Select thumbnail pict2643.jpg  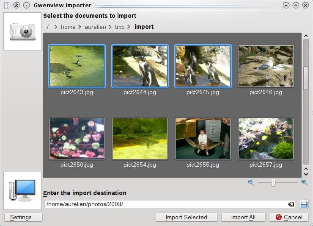(x=77, y=66)
